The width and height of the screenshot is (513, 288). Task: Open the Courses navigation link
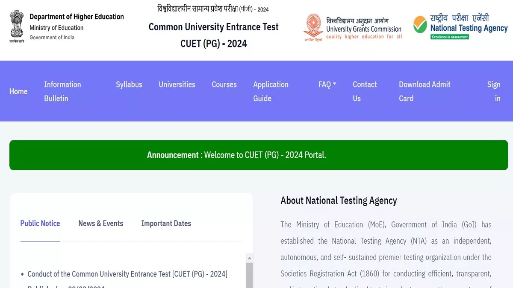[224, 84]
